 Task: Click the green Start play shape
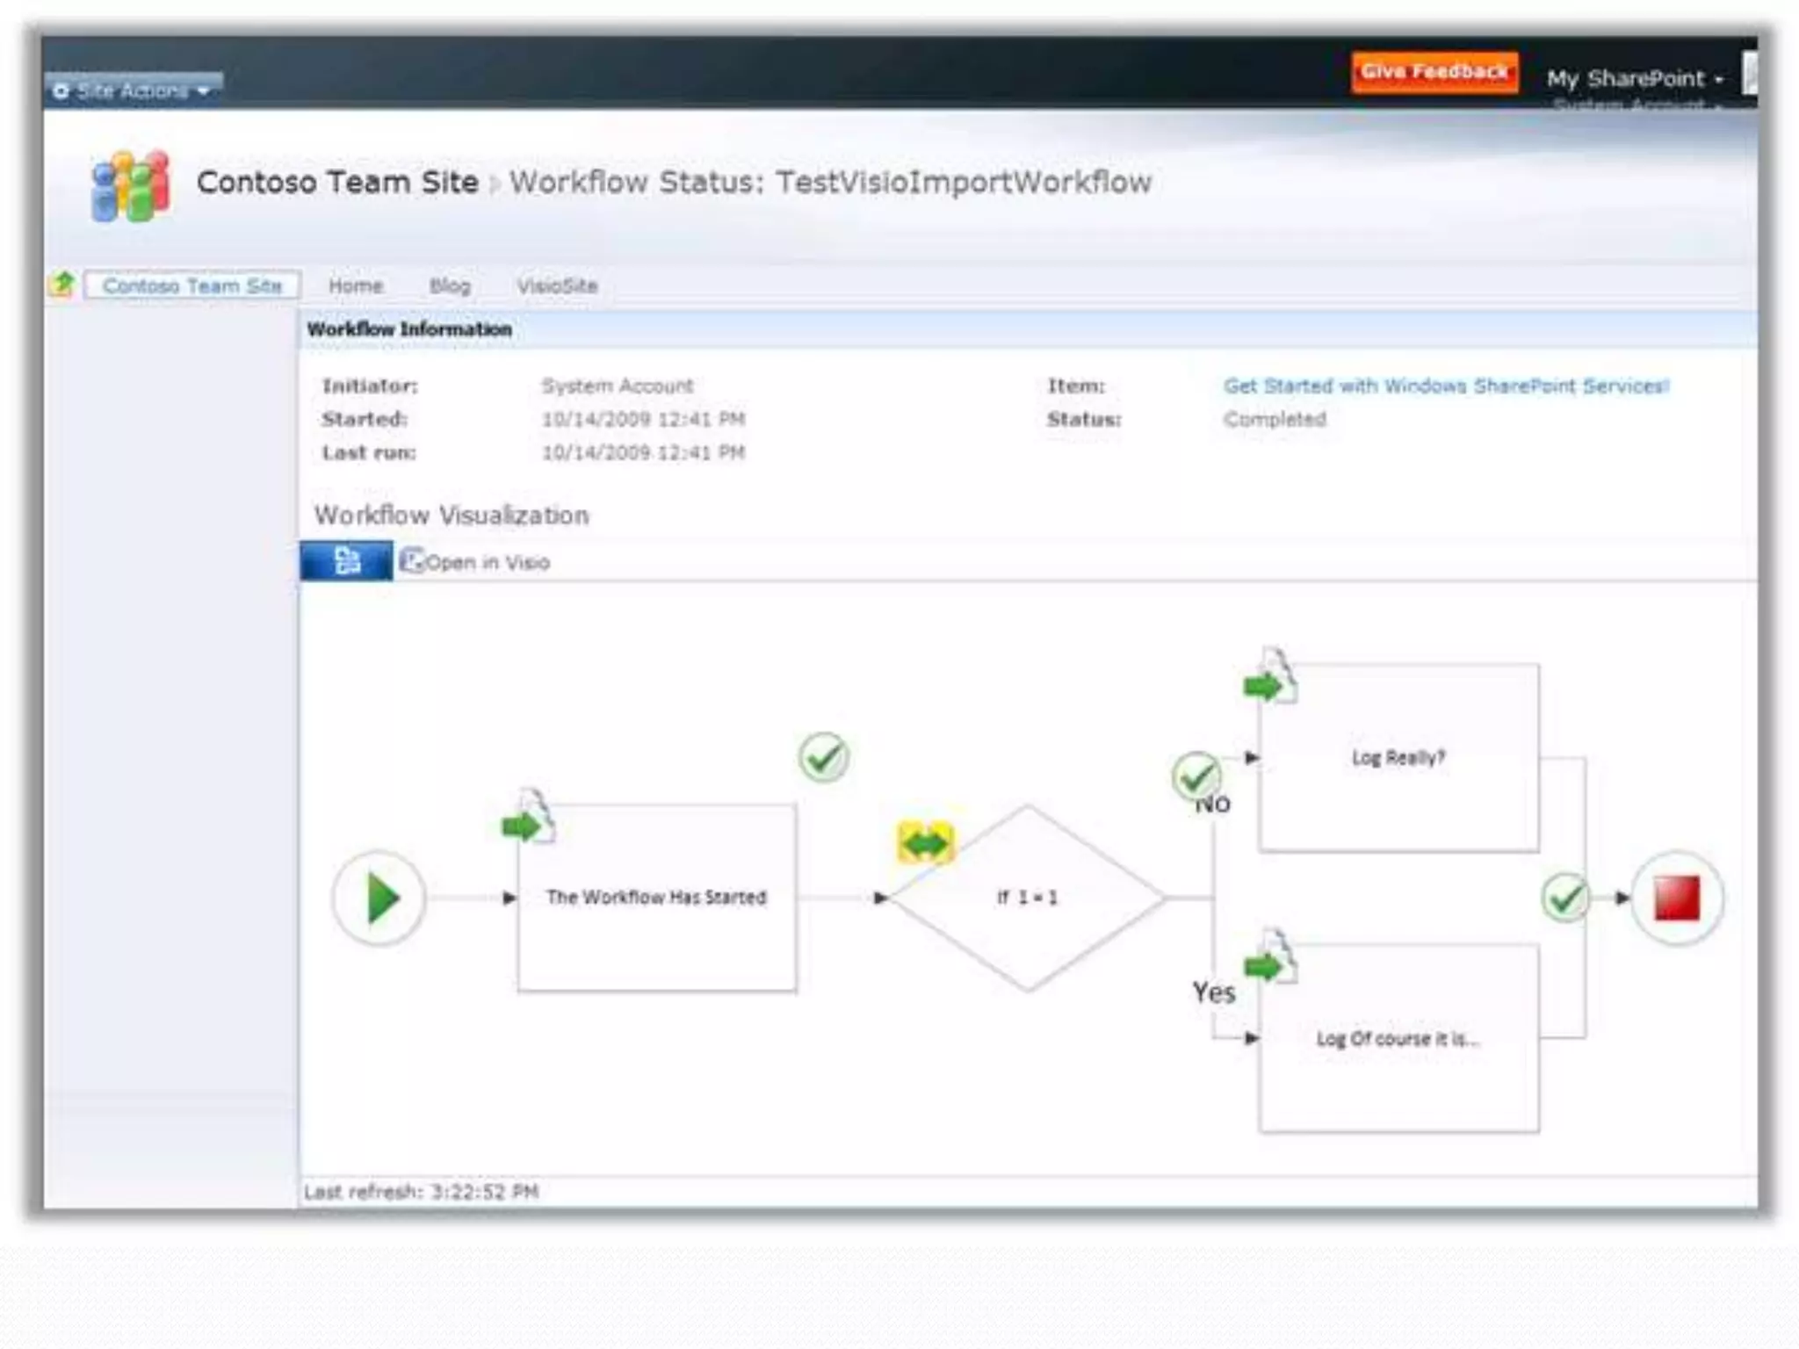pyautogui.click(x=379, y=898)
